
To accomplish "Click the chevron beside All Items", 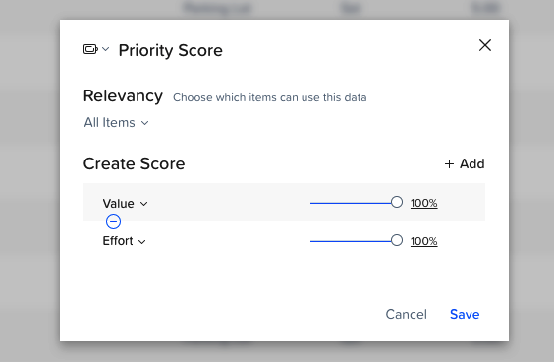I will pyautogui.click(x=144, y=123).
